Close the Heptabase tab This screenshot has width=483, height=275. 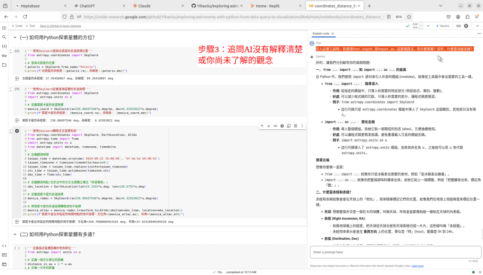[x=65, y=6]
